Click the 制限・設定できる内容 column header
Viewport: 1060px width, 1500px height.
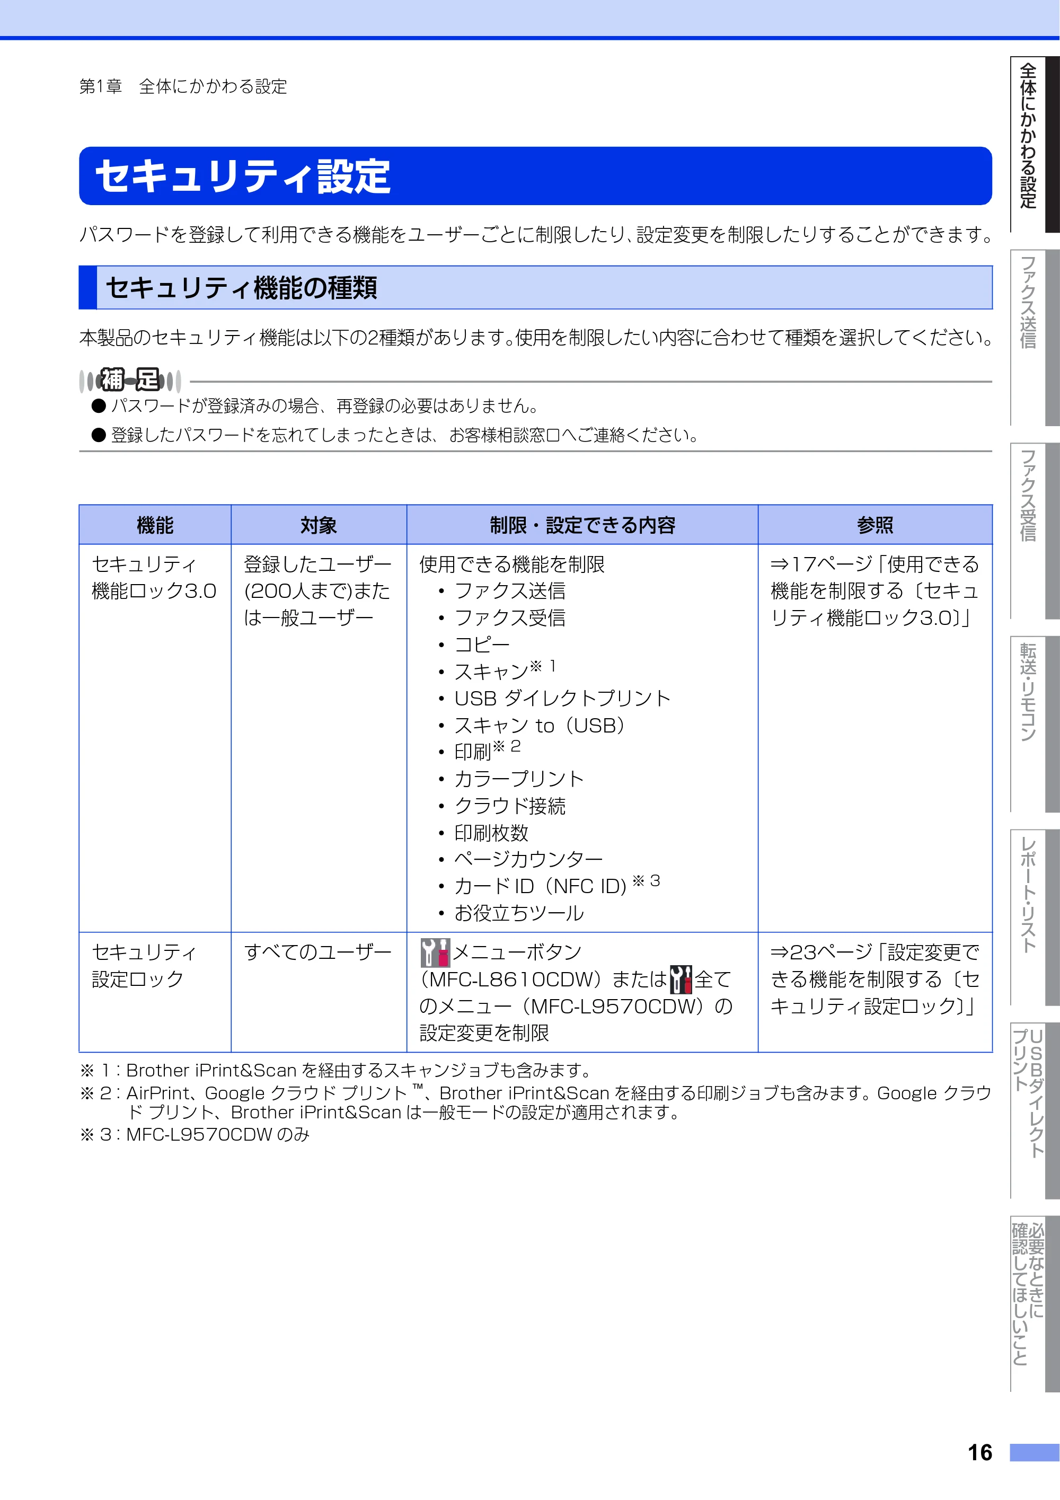[582, 525]
